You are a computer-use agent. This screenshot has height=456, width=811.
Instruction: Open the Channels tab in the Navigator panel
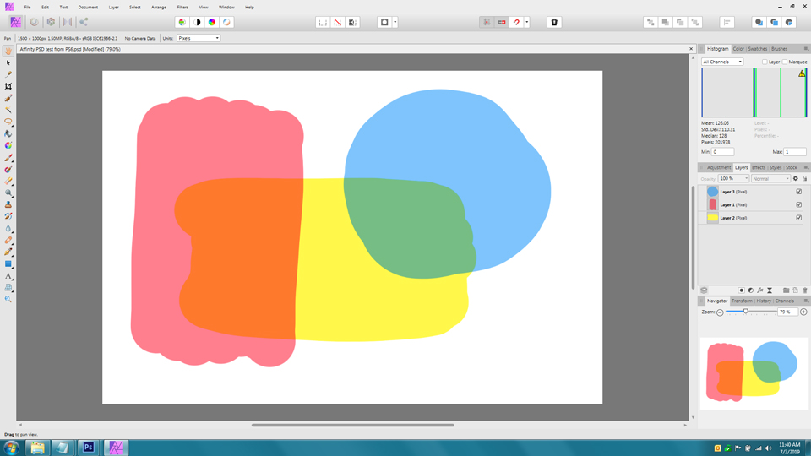click(785, 301)
